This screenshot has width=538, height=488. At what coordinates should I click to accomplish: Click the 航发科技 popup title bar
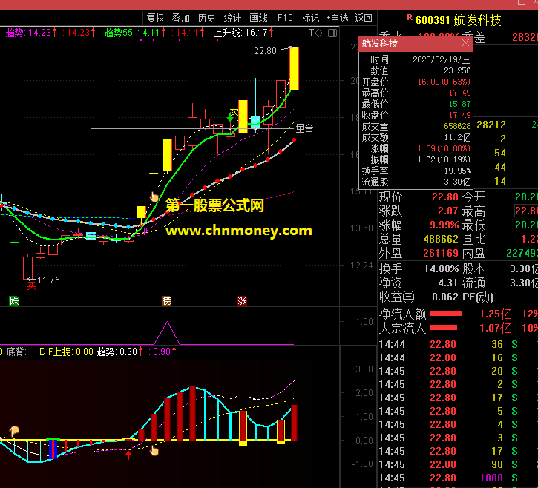tap(416, 44)
